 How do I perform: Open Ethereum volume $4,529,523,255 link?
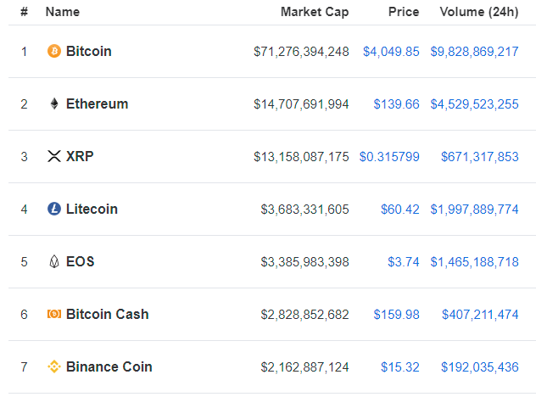pyautogui.click(x=474, y=104)
